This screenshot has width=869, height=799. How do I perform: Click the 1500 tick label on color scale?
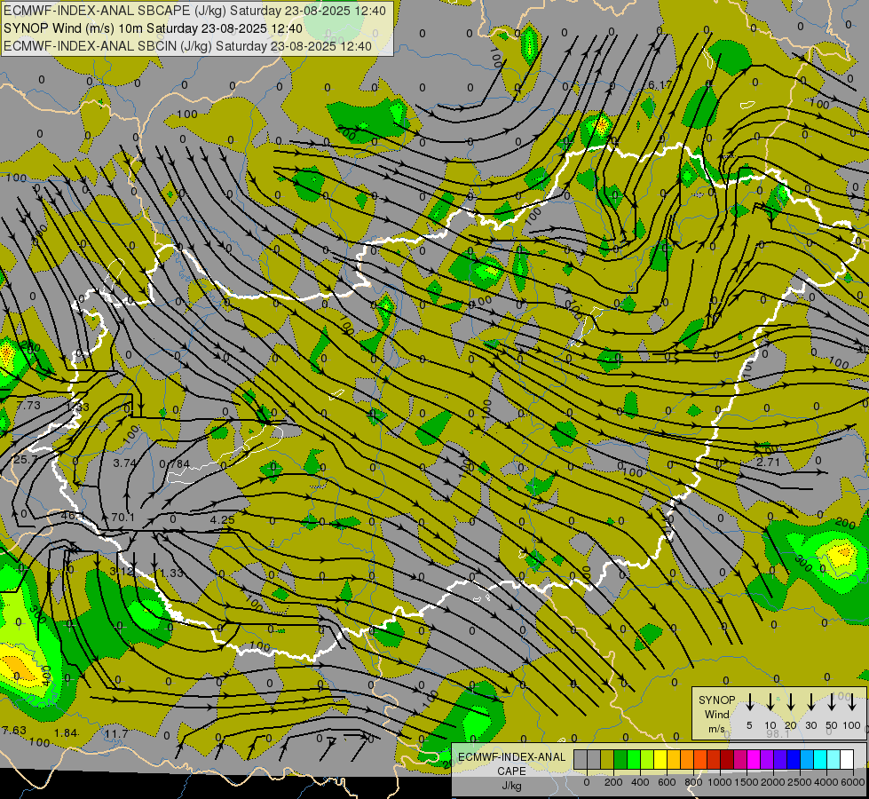pyautogui.click(x=747, y=782)
